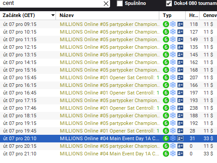
Task: Select Opener Sat Centroll at 17:46
Action: point(110,108)
